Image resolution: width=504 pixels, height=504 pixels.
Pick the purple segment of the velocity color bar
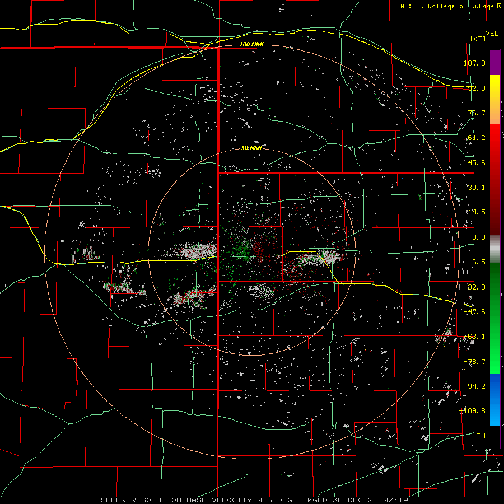[x=494, y=62]
